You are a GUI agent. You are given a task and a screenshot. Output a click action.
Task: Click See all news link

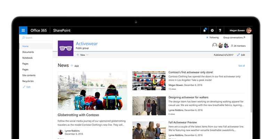point(241,66)
